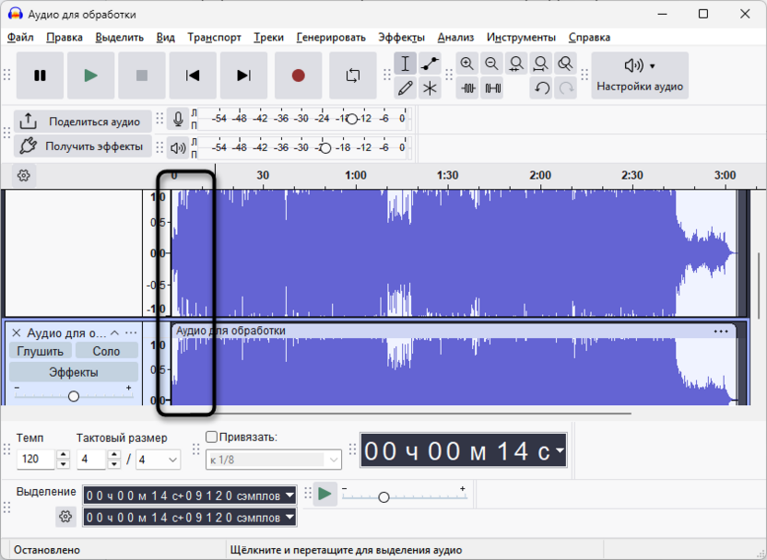Adjust the track gain slider
This screenshot has width=767, height=560.
74,396
